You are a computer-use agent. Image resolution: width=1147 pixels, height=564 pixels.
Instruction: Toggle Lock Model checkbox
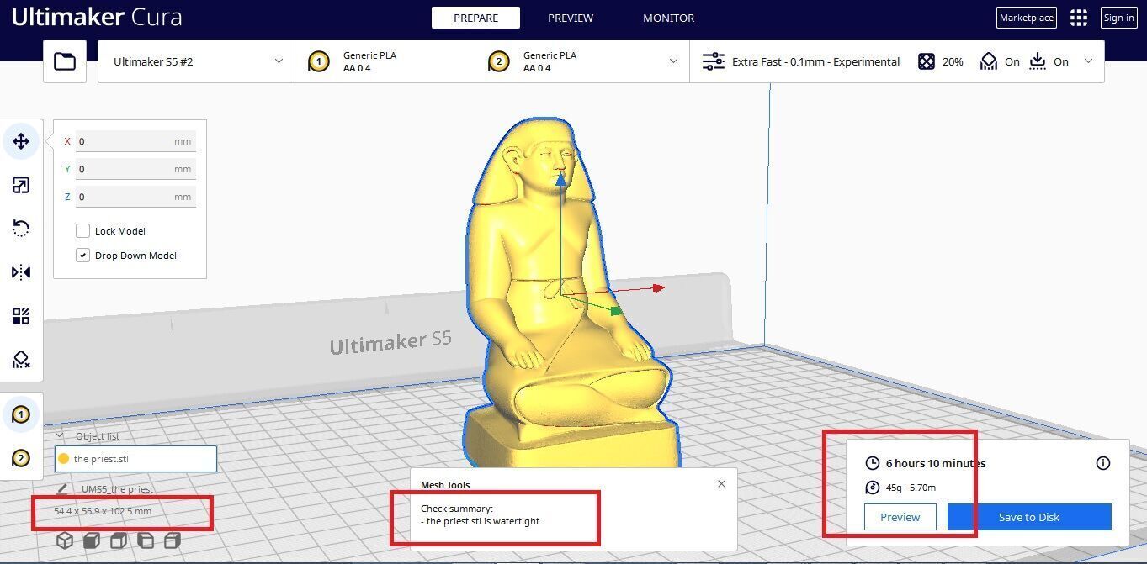[82, 230]
